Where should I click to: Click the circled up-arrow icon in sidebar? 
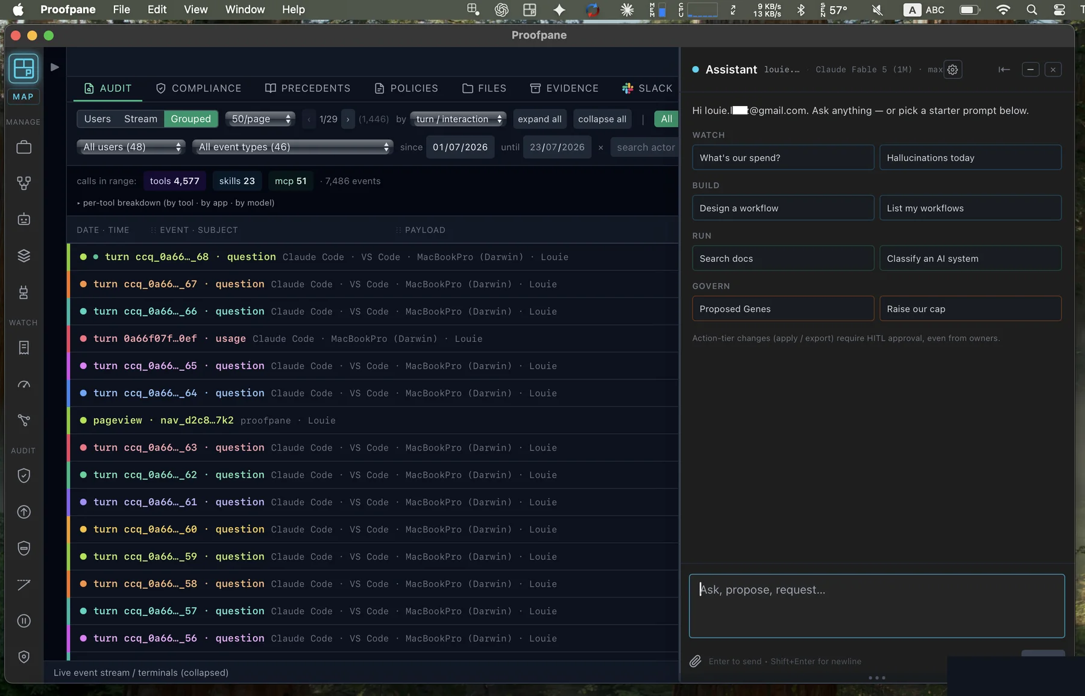pyautogui.click(x=24, y=512)
